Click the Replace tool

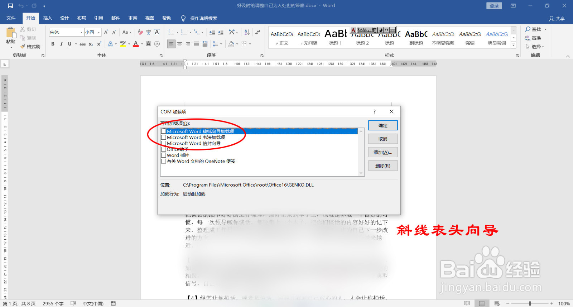point(533,38)
